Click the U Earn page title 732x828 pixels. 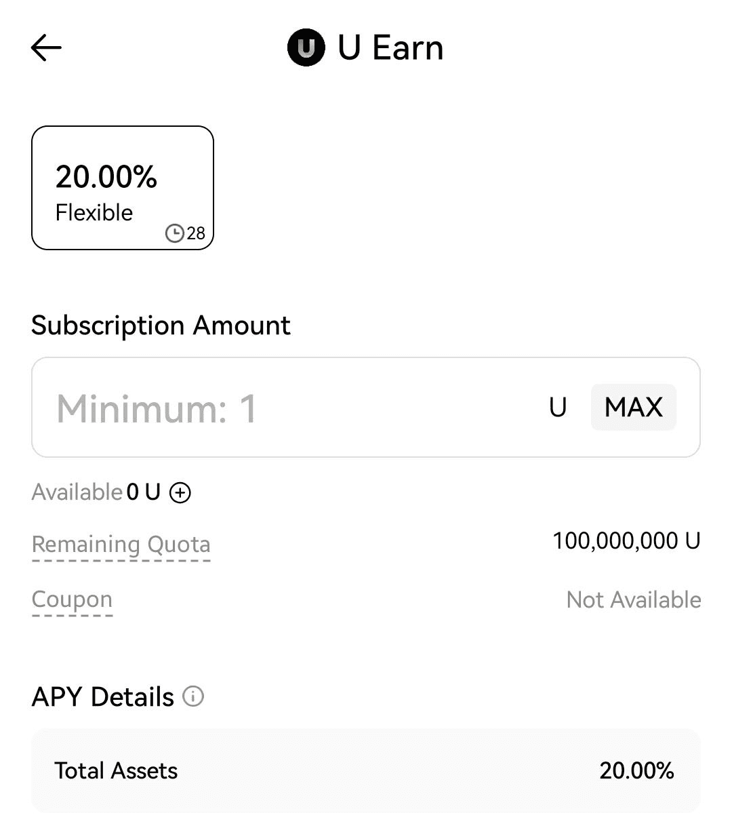click(x=390, y=48)
